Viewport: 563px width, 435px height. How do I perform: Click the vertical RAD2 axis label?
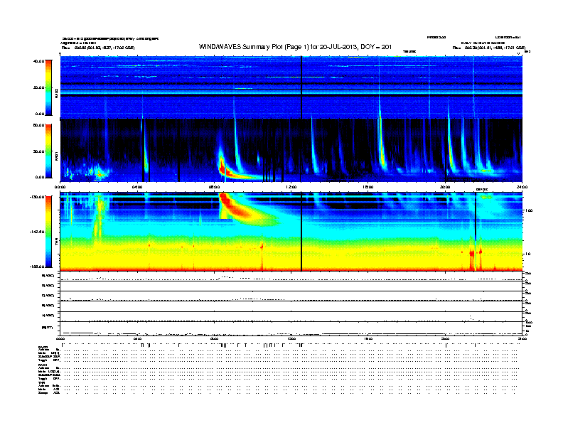point(56,94)
